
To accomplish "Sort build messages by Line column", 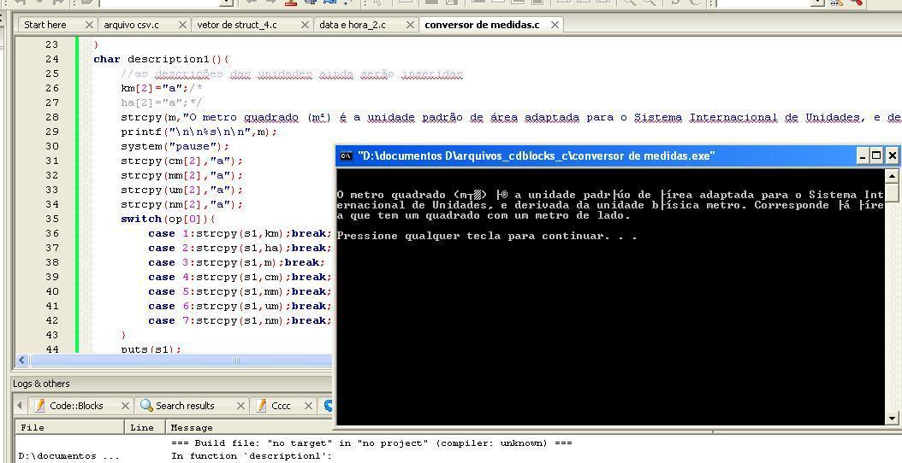I will pyautogui.click(x=145, y=427).
